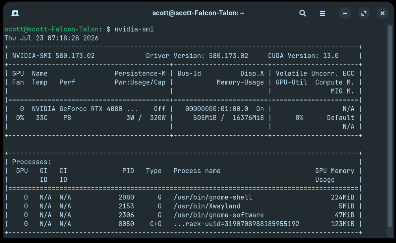396x243 pixels.
Task: Click PID 8050 in process table
Action: tap(126, 224)
